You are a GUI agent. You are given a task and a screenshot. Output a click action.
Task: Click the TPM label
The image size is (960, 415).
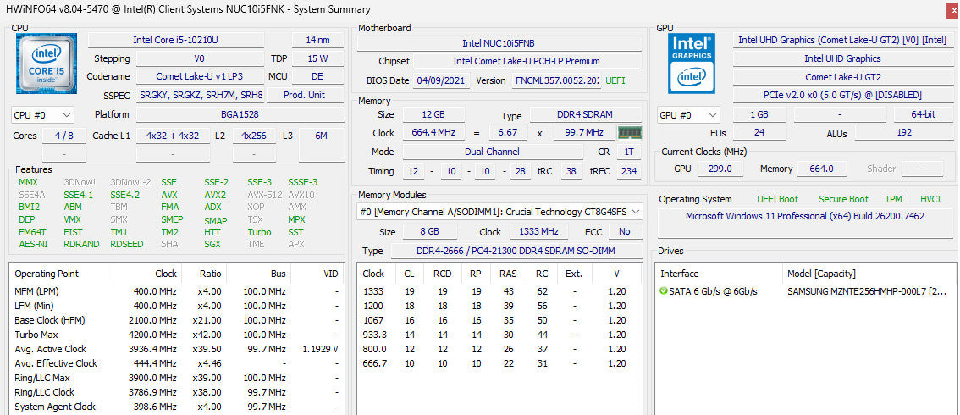pyautogui.click(x=893, y=199)
